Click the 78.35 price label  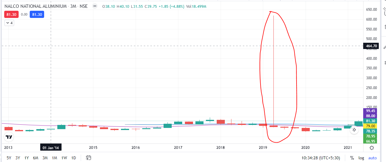click(371, 131)
